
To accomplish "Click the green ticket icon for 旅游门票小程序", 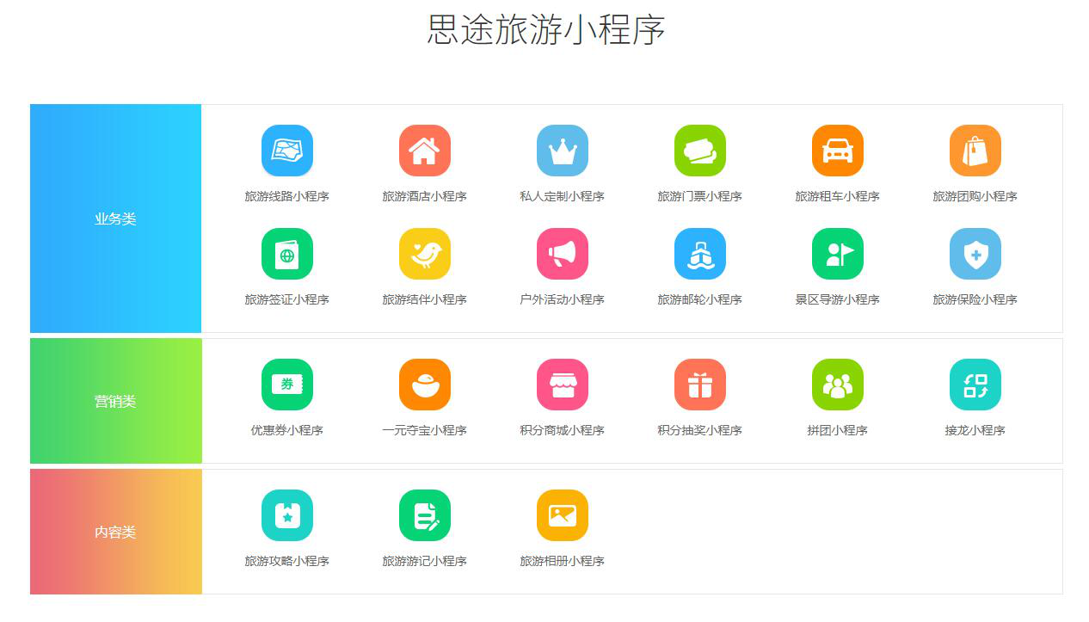I will click(x=699, y=151).
